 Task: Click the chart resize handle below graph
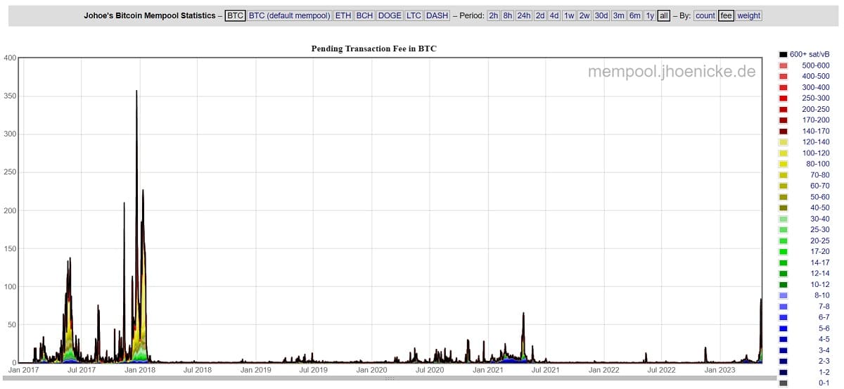[x=389, y=378]
